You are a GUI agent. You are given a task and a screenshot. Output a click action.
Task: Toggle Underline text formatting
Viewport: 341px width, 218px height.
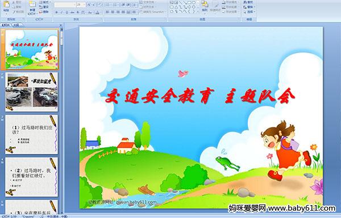(66, 12)
